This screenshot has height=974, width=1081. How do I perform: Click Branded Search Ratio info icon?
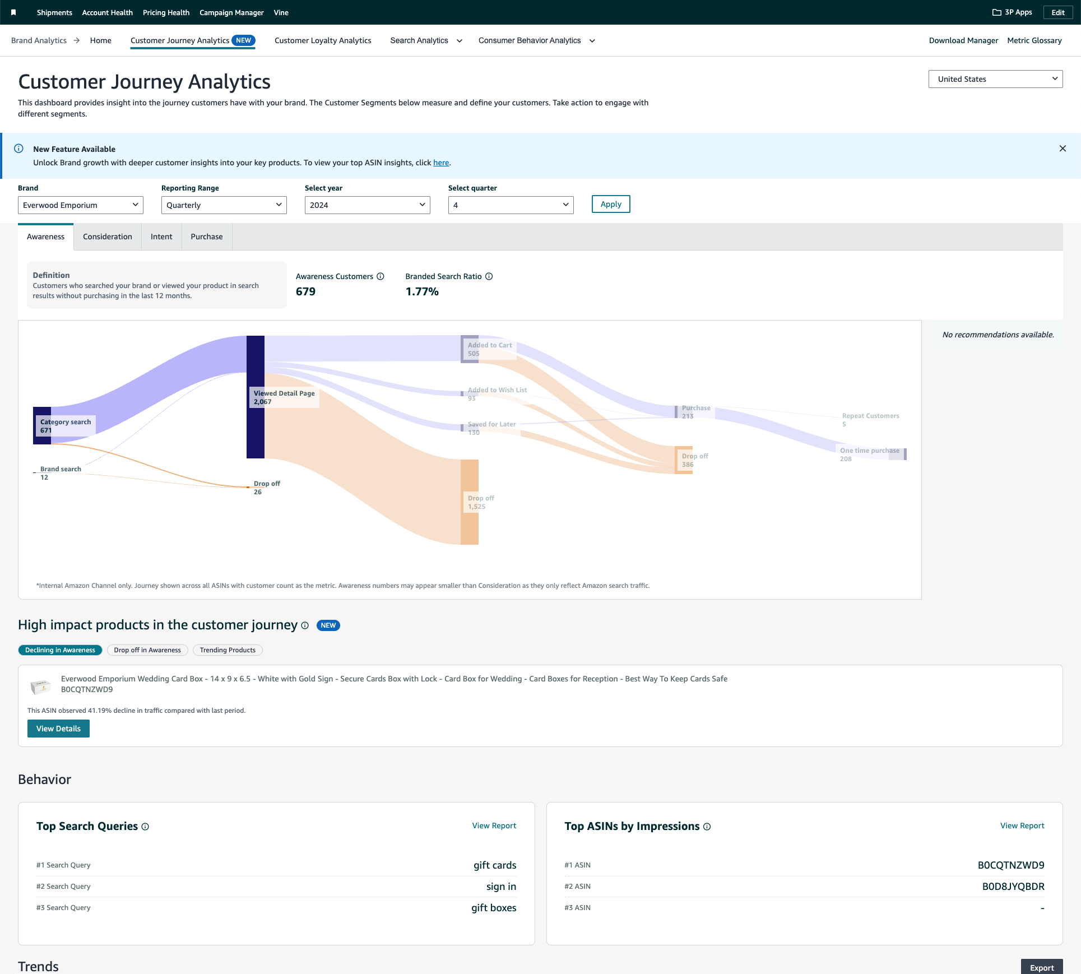coord(489,276)
